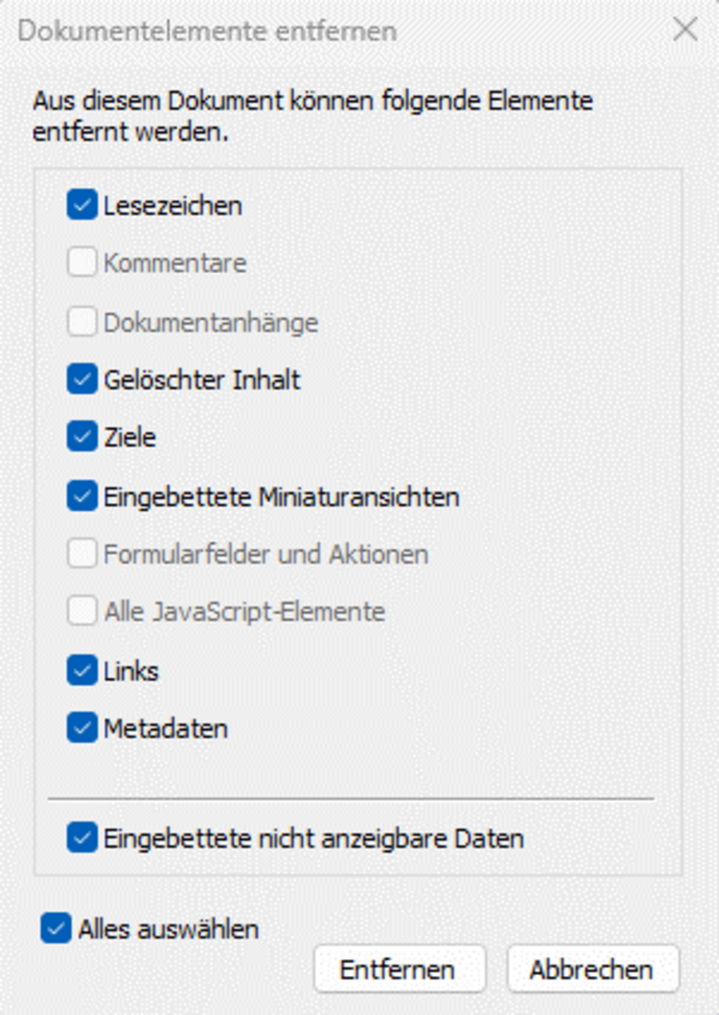Viewport: 719px width, 1015px height.
Task: Enable the Dokumentanhänge checkbox
Action: coord(82,321)
